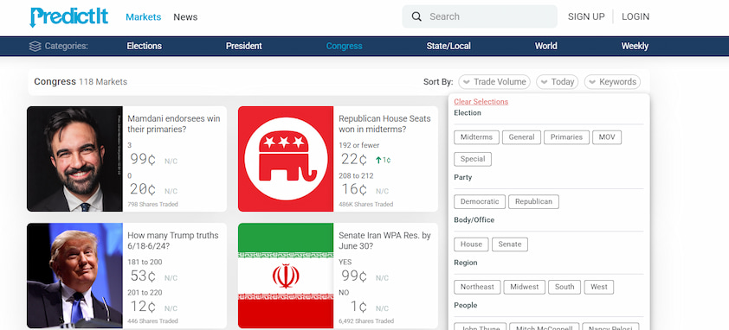Select the Weekly category tab
This screenshot has width=729, height=330.
coord(635,46)
